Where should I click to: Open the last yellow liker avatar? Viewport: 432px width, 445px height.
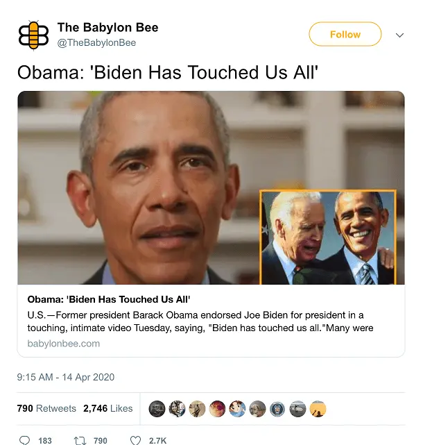pyautogui.click(x=318, y=409)
